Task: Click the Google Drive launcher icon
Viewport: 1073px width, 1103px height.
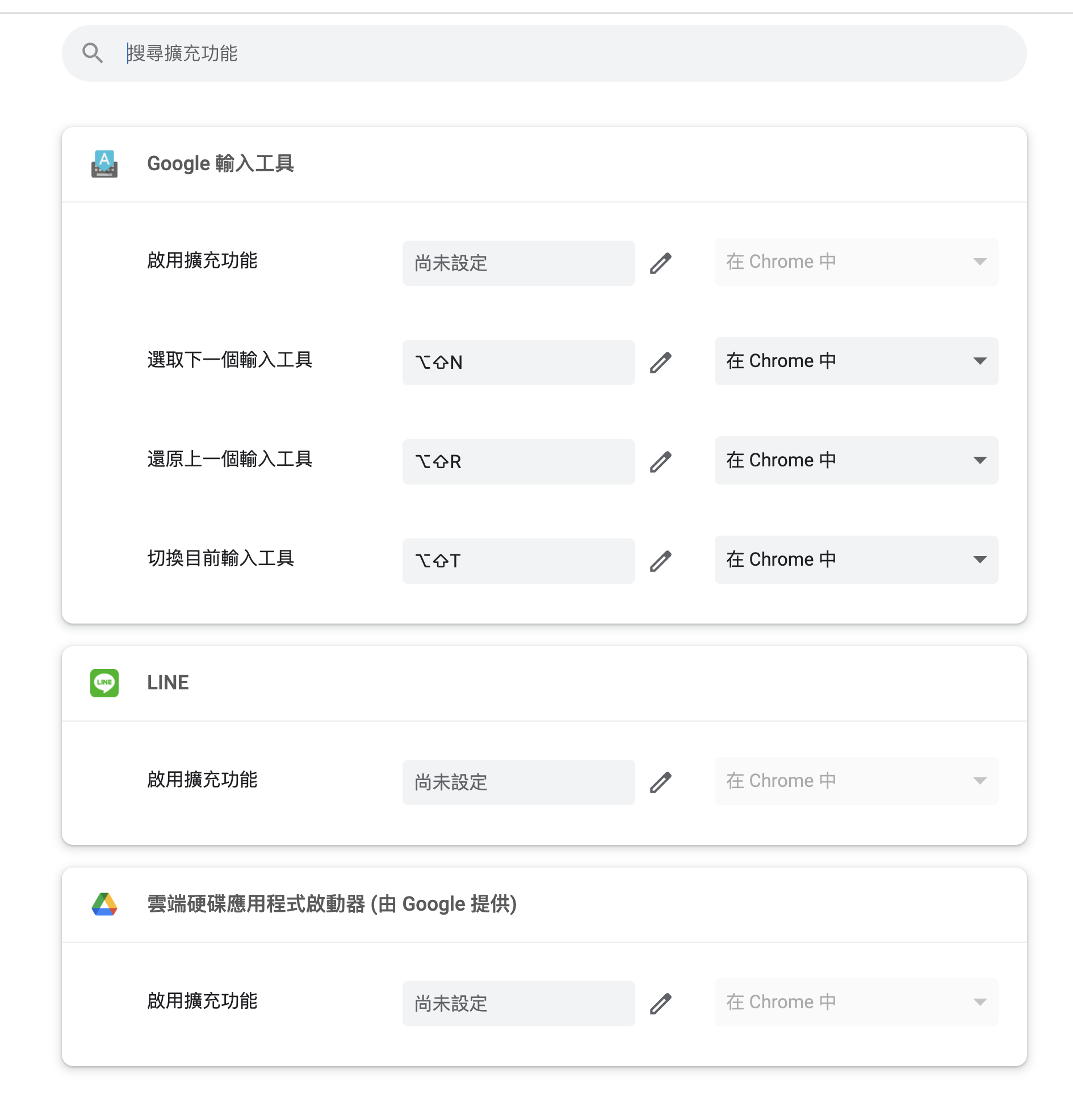Action: (x=104, y=904)
